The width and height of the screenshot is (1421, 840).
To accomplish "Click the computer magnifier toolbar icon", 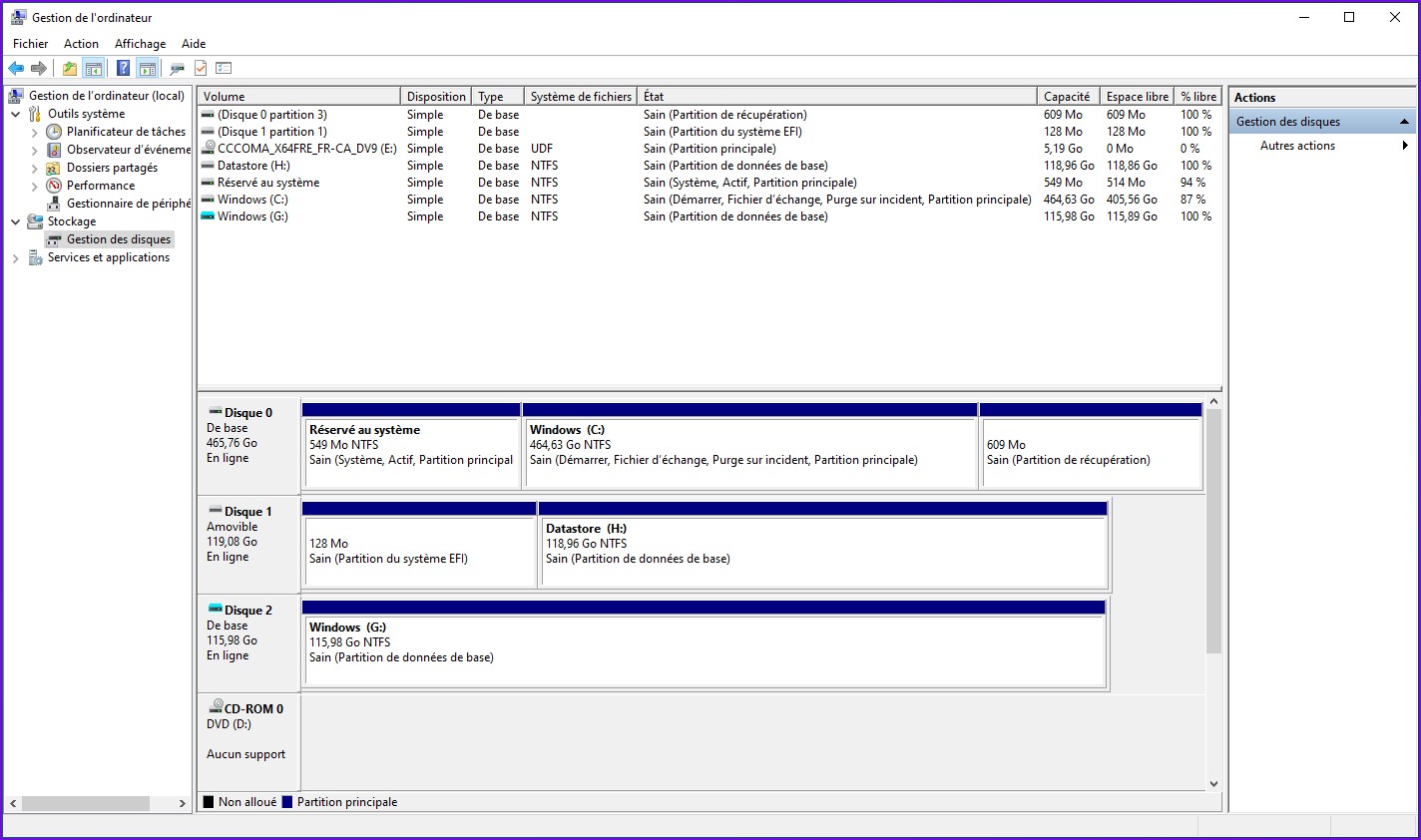I will [x=177, y=68].
